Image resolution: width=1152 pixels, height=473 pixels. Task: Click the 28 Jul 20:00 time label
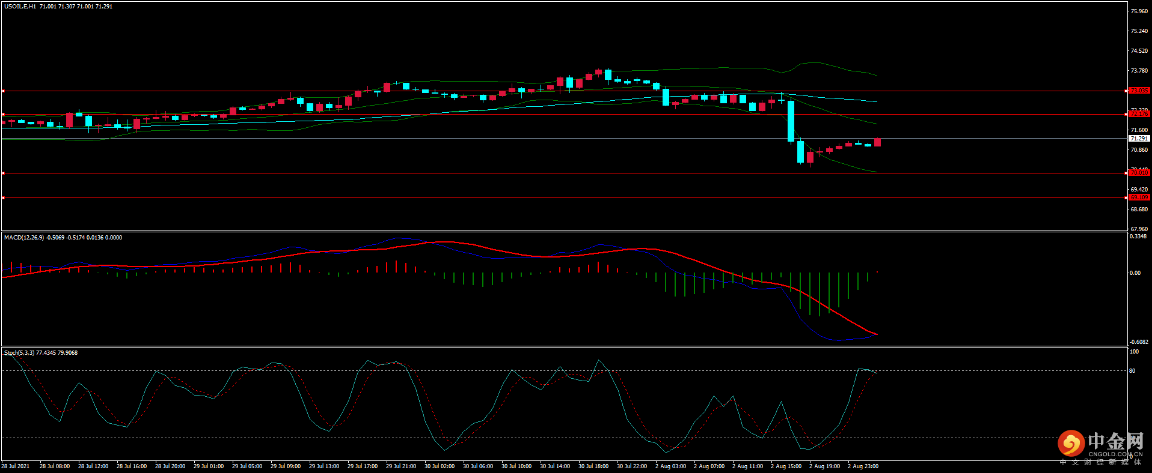170,466
